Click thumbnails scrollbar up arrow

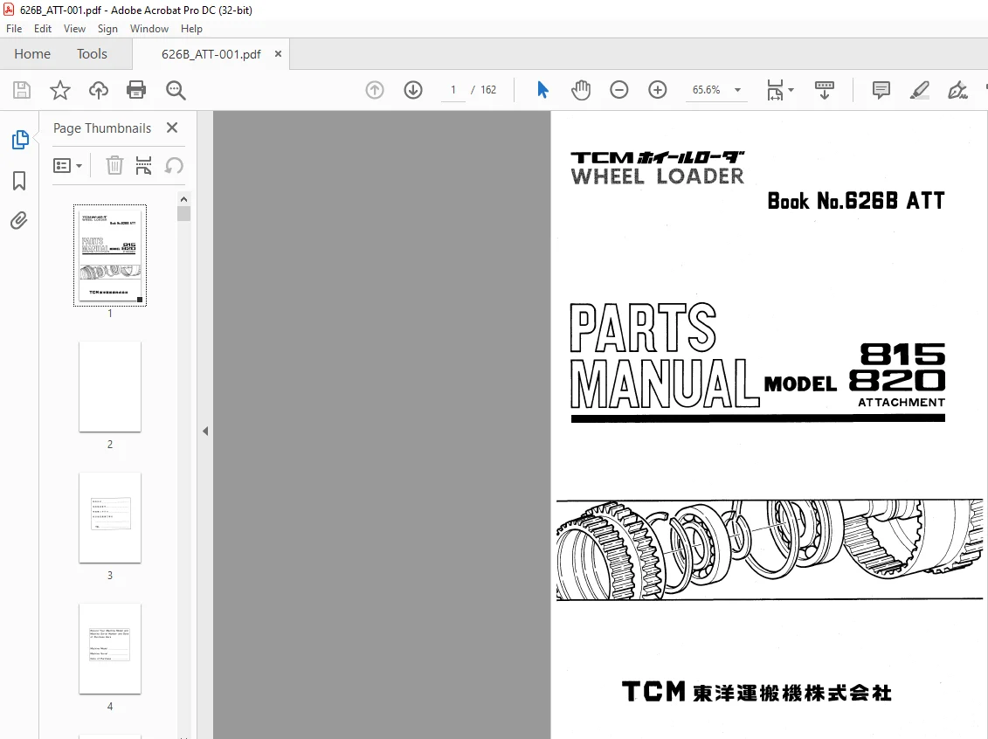[x=184, y=199]
